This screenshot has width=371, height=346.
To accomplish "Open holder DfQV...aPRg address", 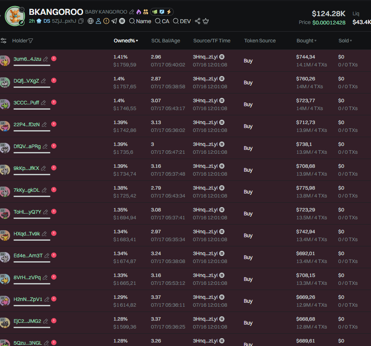I will [27, 146].
